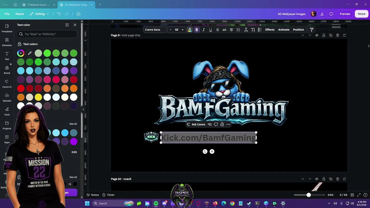The height and width of the screenshot is (208, 370).
Task: Toggle strikethrough on the selected text
Action: coord(217,30)
